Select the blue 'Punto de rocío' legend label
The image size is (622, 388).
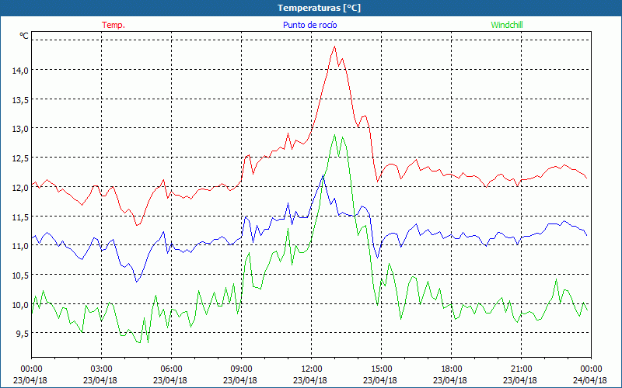309,25
